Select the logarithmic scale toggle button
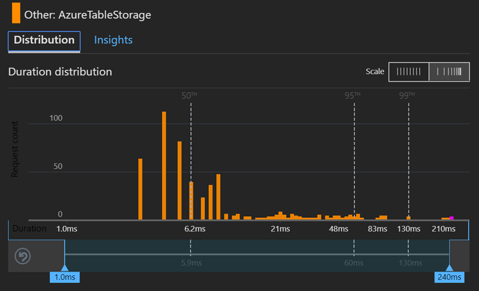Screen dimensions: 479x291 (449, 72)
